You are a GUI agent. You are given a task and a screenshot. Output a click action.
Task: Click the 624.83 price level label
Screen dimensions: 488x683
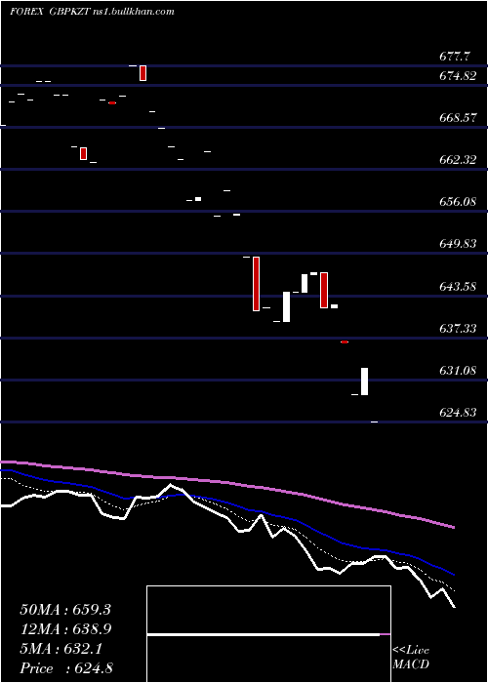pyautogui.click(x=458, y=412)
